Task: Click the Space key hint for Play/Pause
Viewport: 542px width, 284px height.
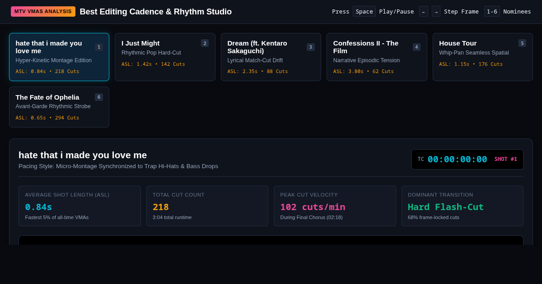Action: 364,11
